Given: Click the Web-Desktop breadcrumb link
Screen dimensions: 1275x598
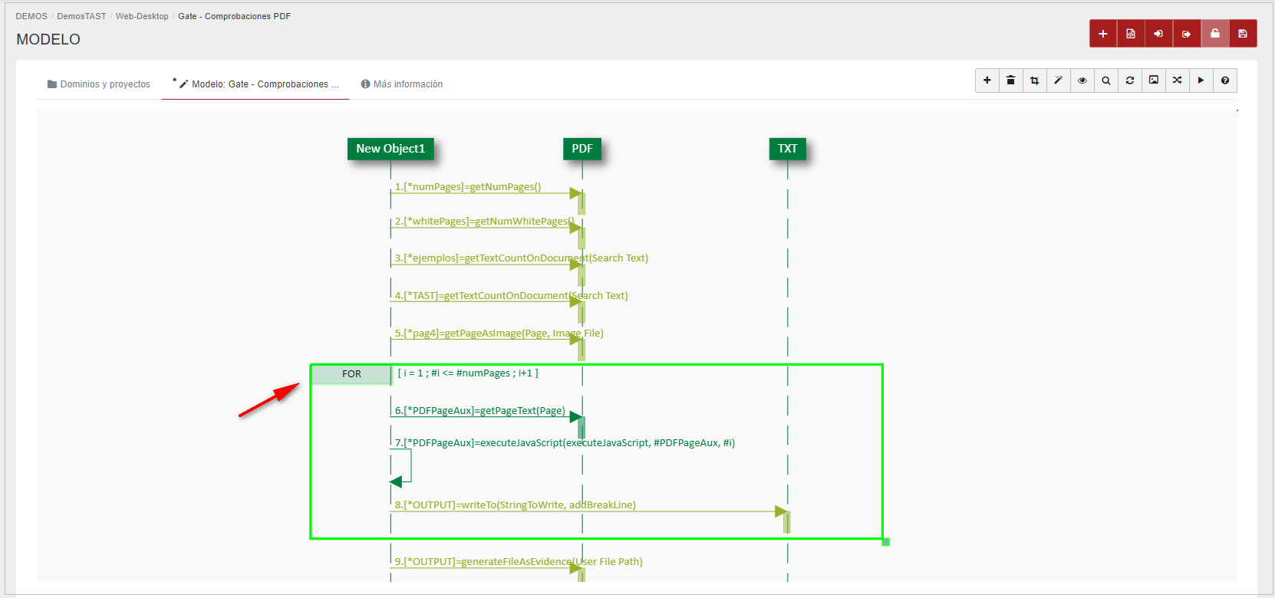Looking at the screenshot, I should click(x=142, y=16).
